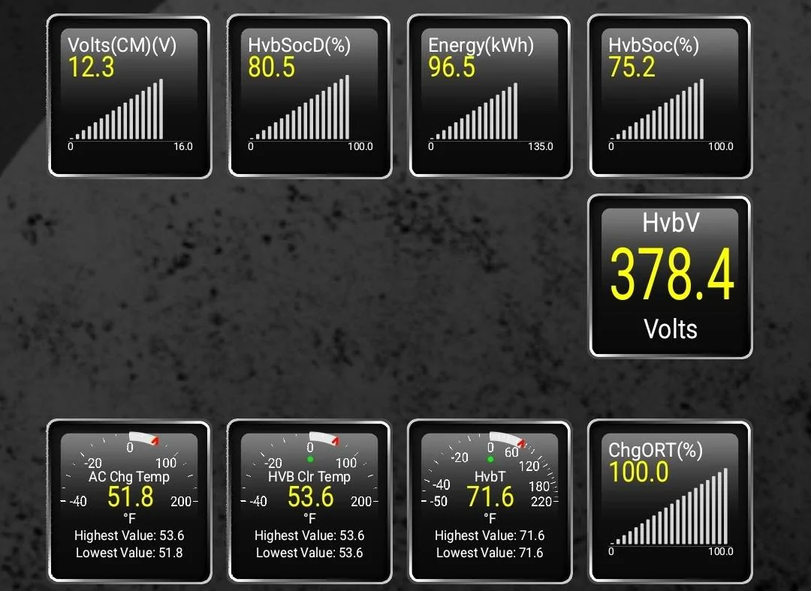Select the HvbV digital voltage readout
Image resolution: width=811 pixels, height=591 pixels.
pos(670,276)
